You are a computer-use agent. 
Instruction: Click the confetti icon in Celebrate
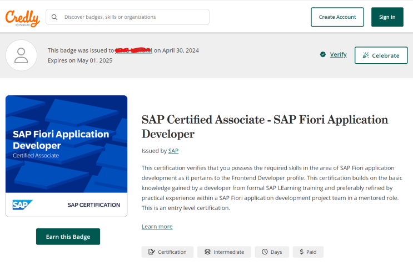click(366, 55)
